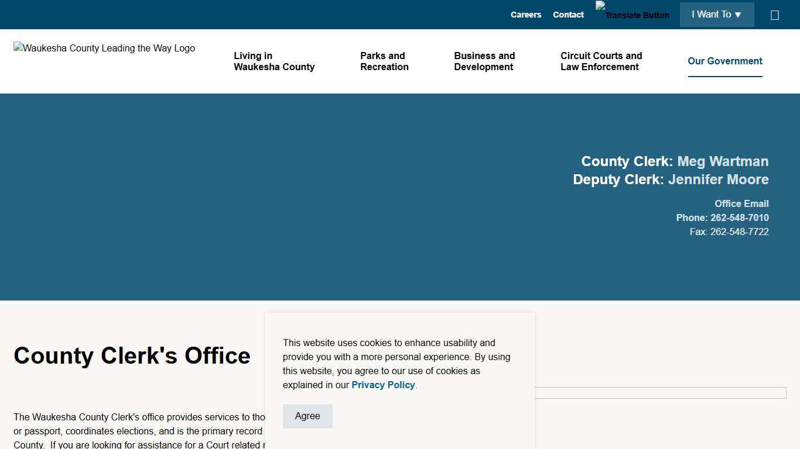800x449 pixels.
Task: Open the Parks and Recreation menu
Action: 384,61
